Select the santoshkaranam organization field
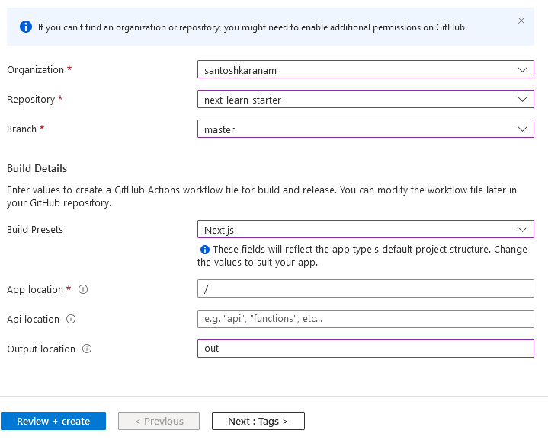The height and width of the screenshot is (443, 548). pos(351,70)
